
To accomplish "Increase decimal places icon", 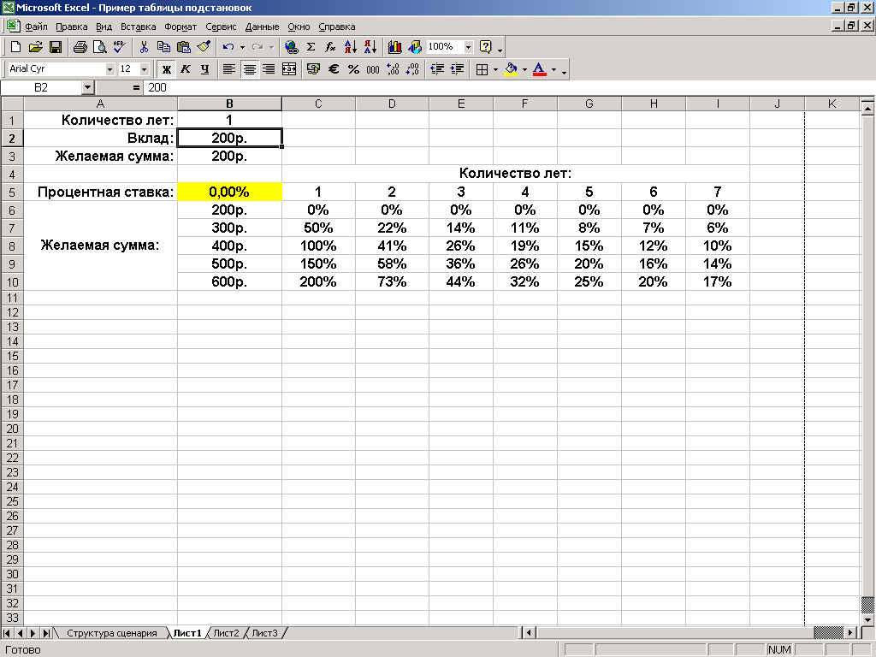I will (393, 69).
